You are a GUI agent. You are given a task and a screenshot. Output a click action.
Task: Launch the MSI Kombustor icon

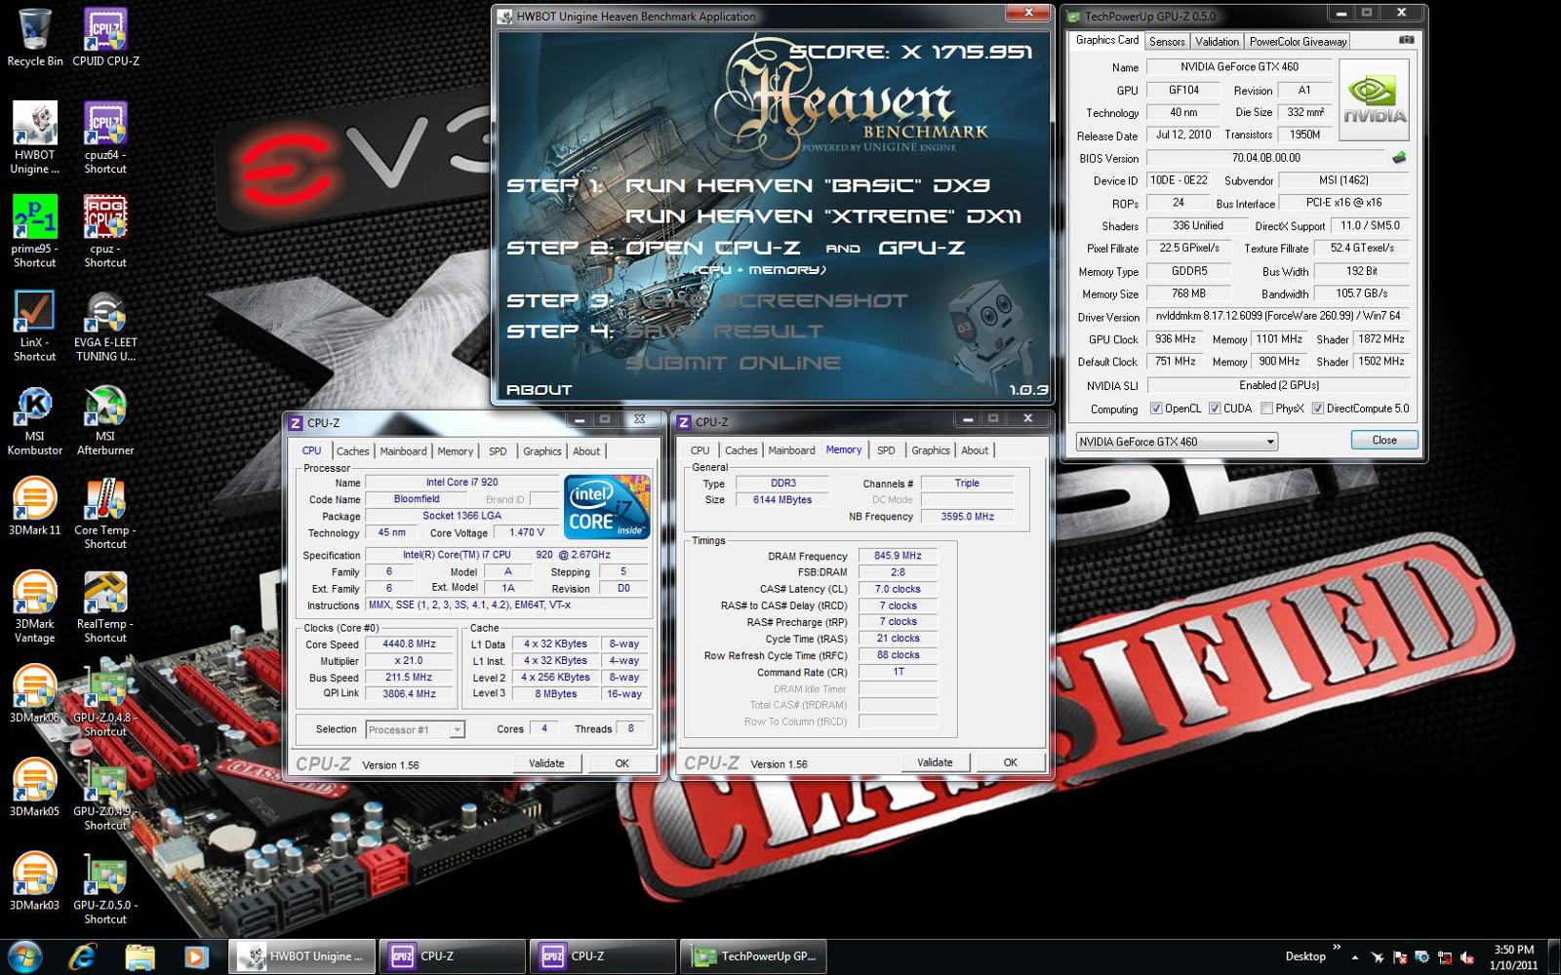click(x=34, y=419)
